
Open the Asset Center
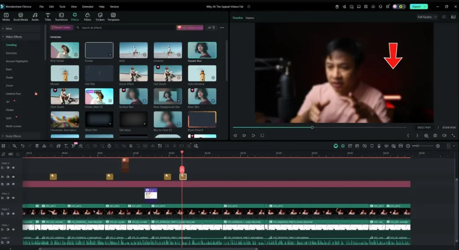coord(61,27)
